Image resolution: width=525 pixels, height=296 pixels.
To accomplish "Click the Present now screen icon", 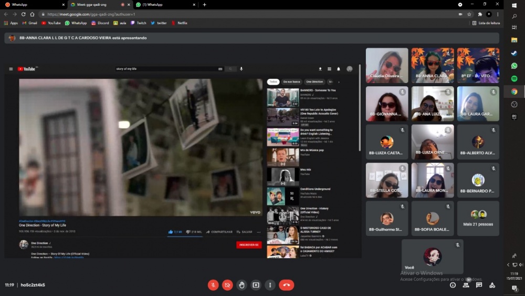I will pos(256,285).
